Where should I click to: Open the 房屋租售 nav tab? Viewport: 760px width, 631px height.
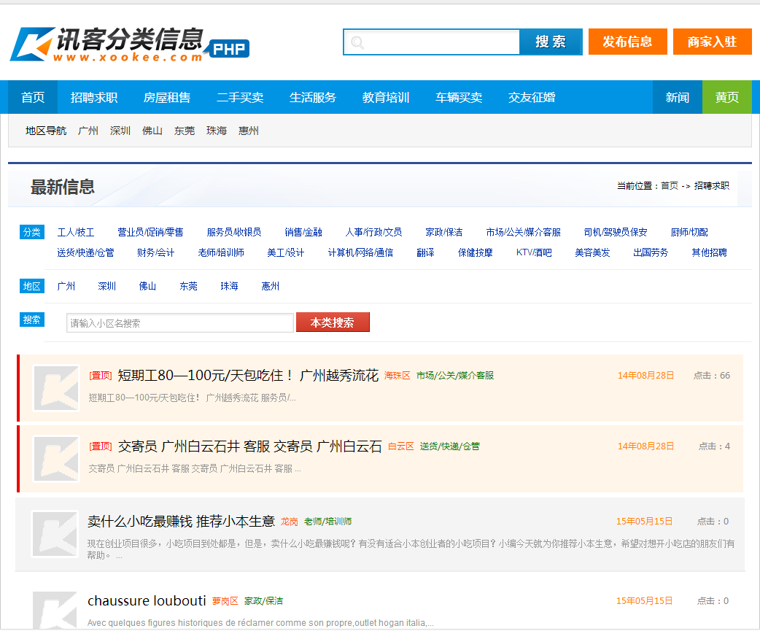tap(167, 98)
